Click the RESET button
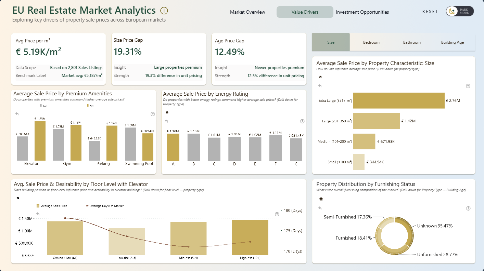 430,11
